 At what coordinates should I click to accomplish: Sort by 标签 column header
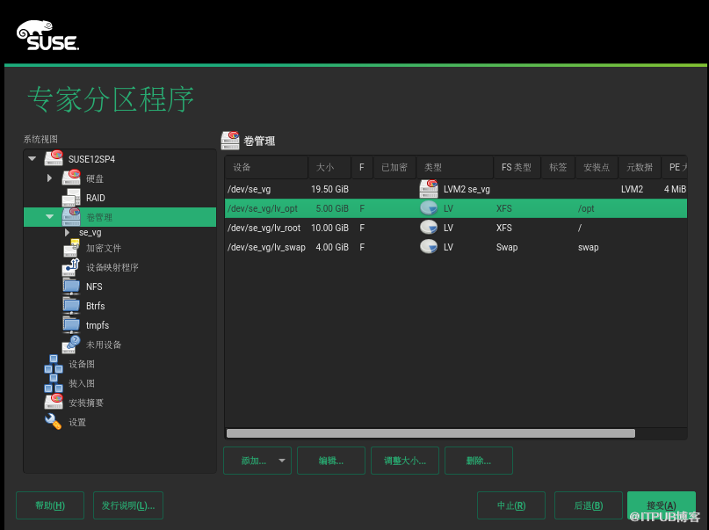[x=558, y=167]
